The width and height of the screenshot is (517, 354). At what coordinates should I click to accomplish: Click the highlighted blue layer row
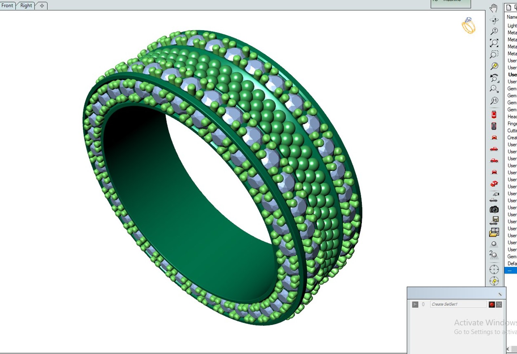click(511, 270)
